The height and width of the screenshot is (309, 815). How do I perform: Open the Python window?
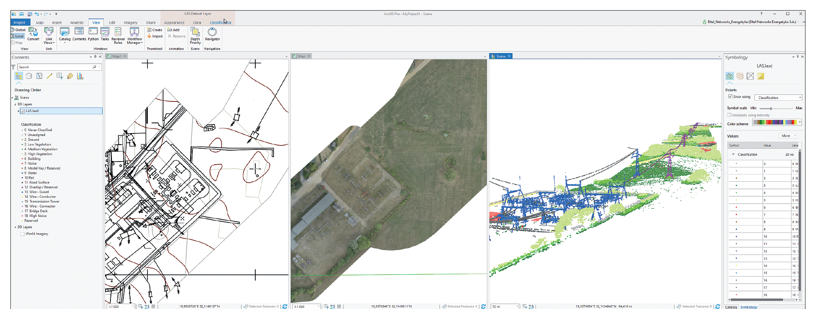pos(93,34)
